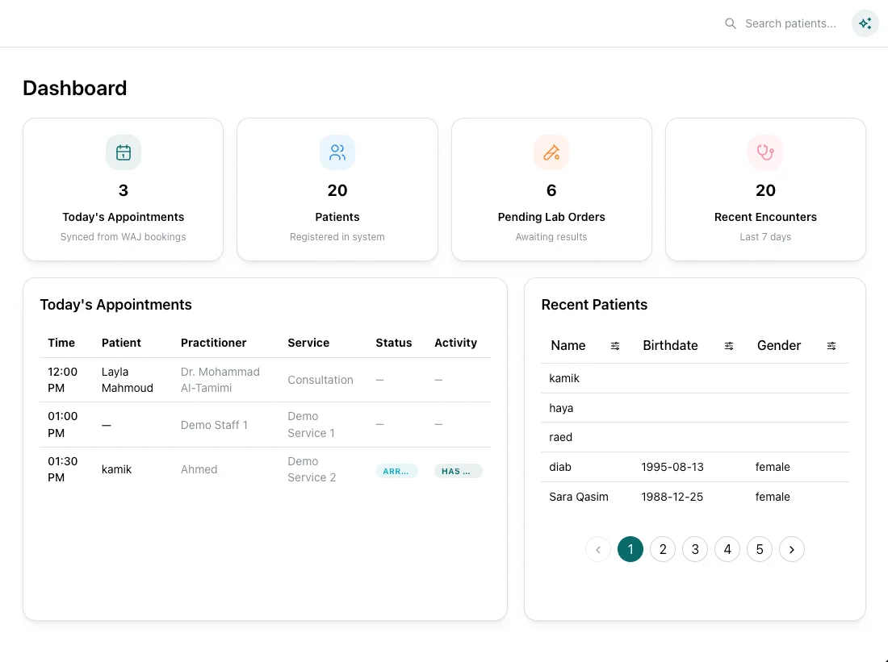Click the previous page chevron in Recent Patients pagination
The height and width of the screenshot is (662, 888).
[x=598, y=549]
